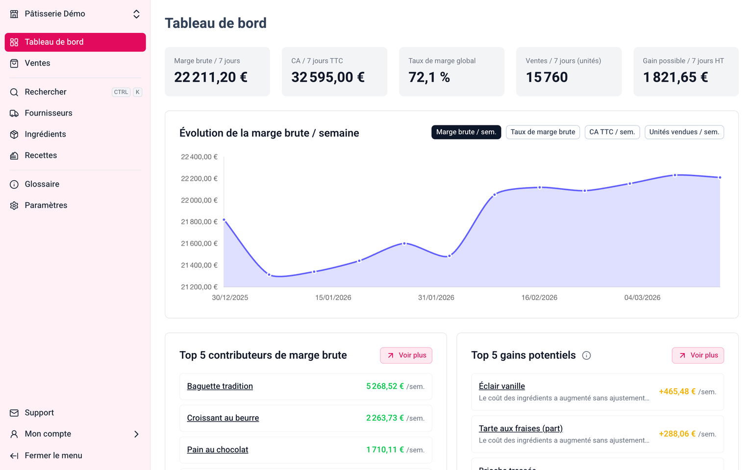The width and height of the screenshot is (753, 470).
Task: Open Ventes via its shopping bag icon
Action: coord(14,63)
